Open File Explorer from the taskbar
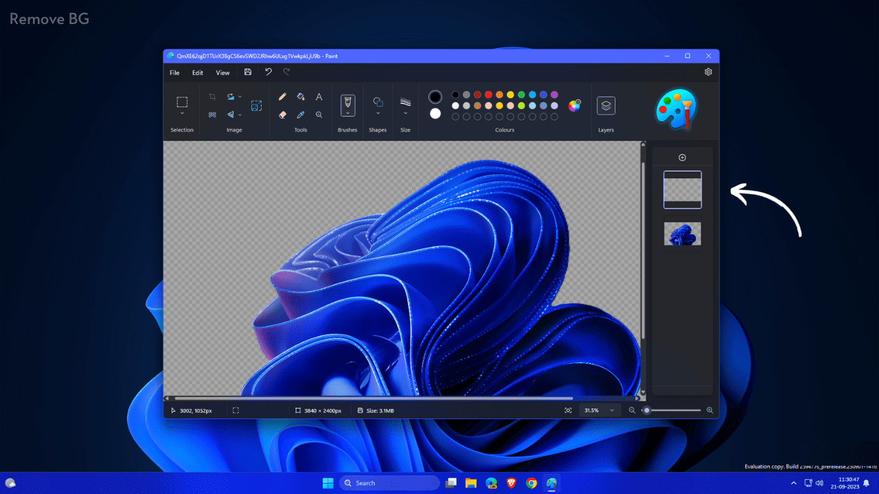Image resolution: width=879 pixels, height=494 pixels. point(471,483)
